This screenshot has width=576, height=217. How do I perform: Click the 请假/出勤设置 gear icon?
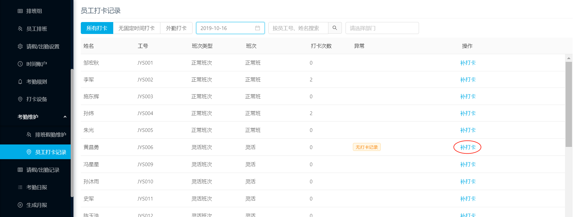pyautogui.click(x=20, y=47)
